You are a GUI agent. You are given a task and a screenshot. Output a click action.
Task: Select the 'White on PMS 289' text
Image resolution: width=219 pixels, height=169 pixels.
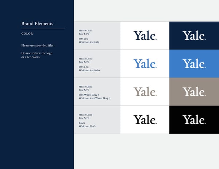[x=89, y=42]
